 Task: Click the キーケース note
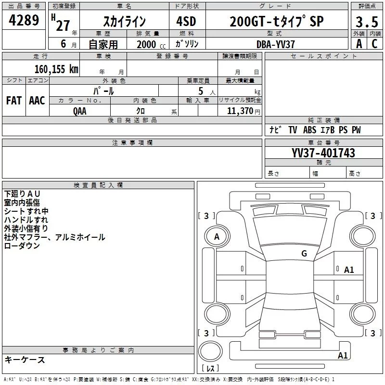pyautogui.click(x=25, y=359)
